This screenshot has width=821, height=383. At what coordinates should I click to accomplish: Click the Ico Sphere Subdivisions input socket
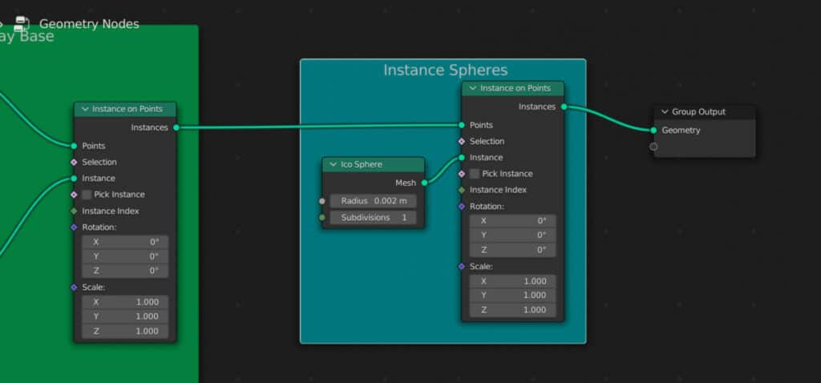click(x=322, y=217)
